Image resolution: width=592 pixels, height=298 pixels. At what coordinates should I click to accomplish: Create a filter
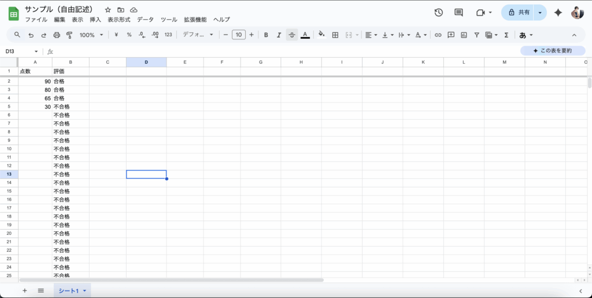tap(477, 35)
